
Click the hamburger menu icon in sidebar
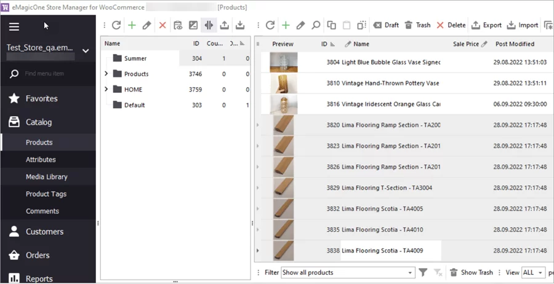pyautogui.click(x=14, y=26)
